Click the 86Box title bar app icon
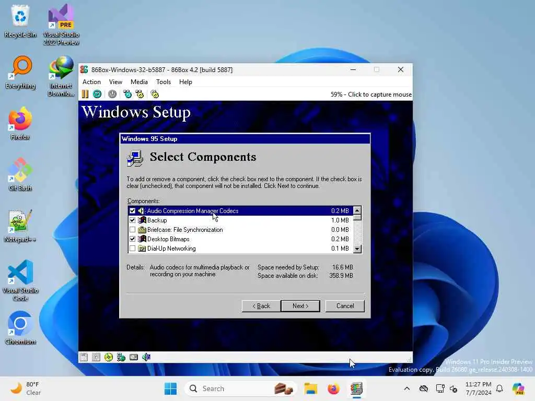 coord(84,69)
